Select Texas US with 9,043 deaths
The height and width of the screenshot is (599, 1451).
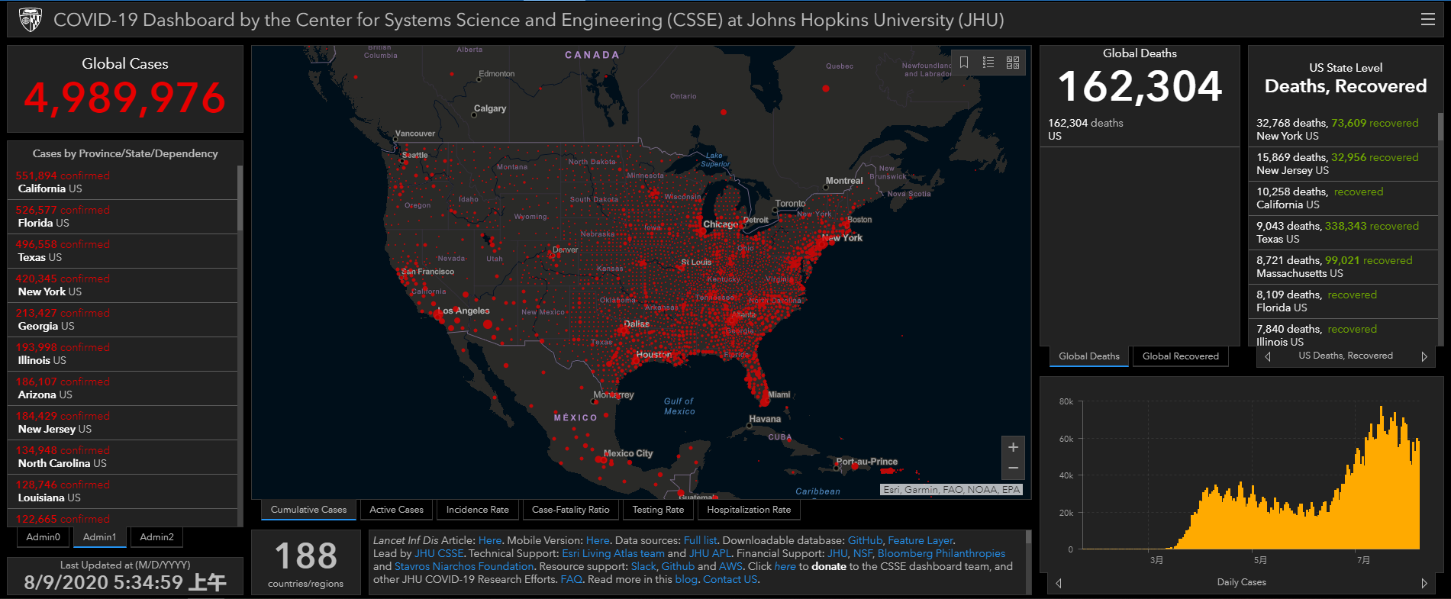(1343, 232)
